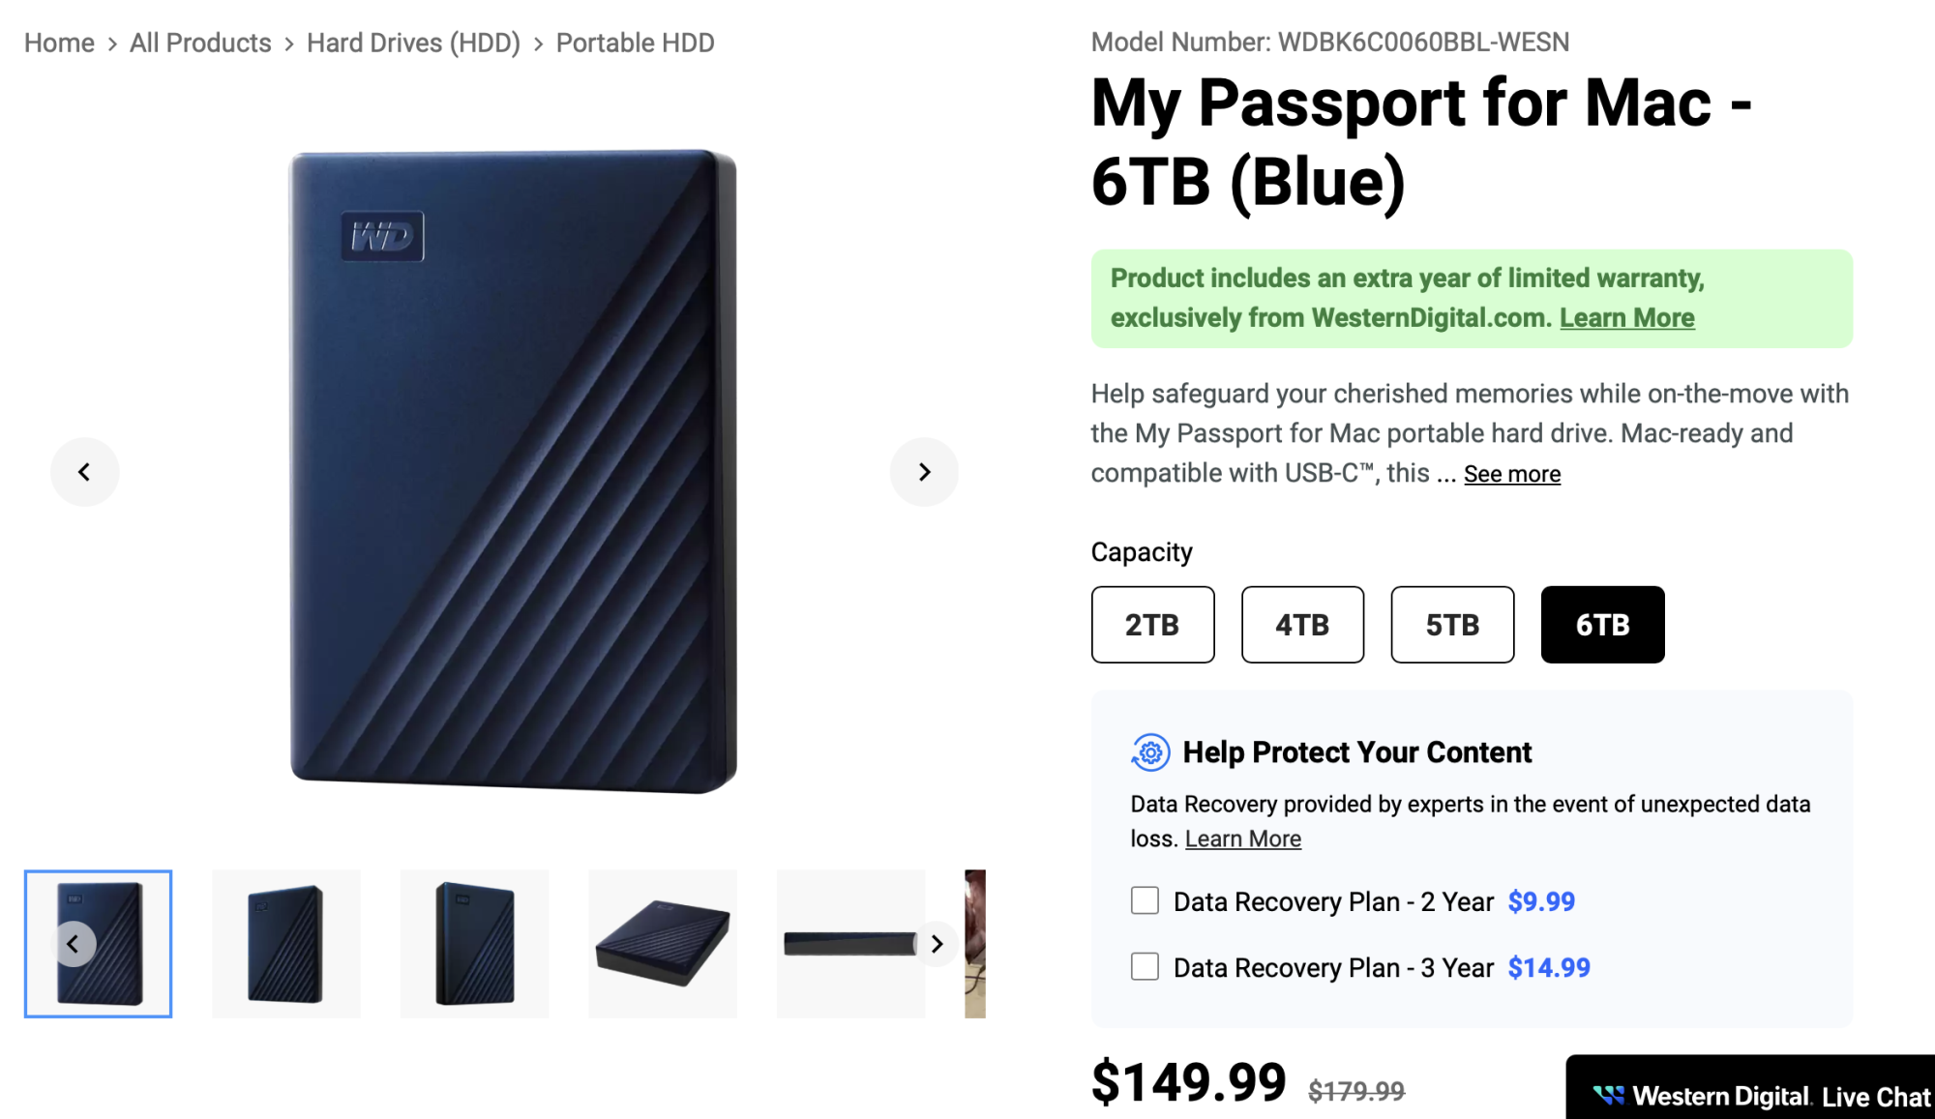Enable Data Recovery Plan - 2 Year checkbox
This screenshot has width=1935, height=1119.
1145,901
